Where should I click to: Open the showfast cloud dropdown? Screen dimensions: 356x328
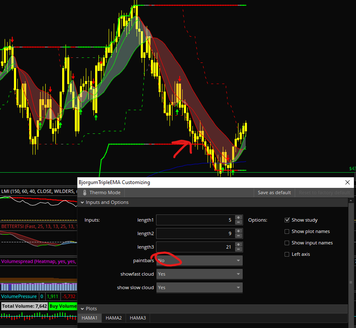pyautogui.click(x=199, y=274)
